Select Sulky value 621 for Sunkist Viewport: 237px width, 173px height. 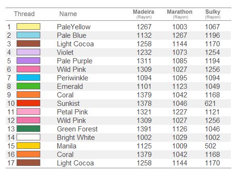point(210,104)
